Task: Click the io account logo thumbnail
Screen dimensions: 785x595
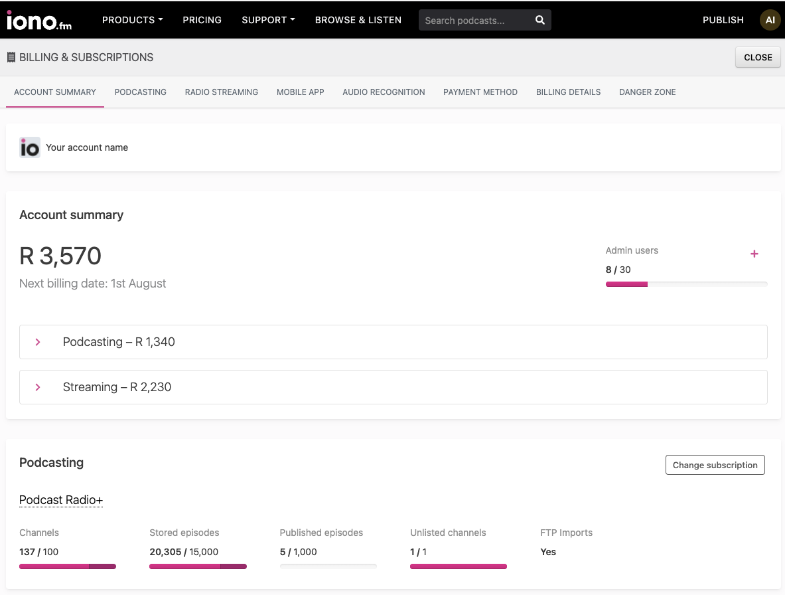Action: 30,147
